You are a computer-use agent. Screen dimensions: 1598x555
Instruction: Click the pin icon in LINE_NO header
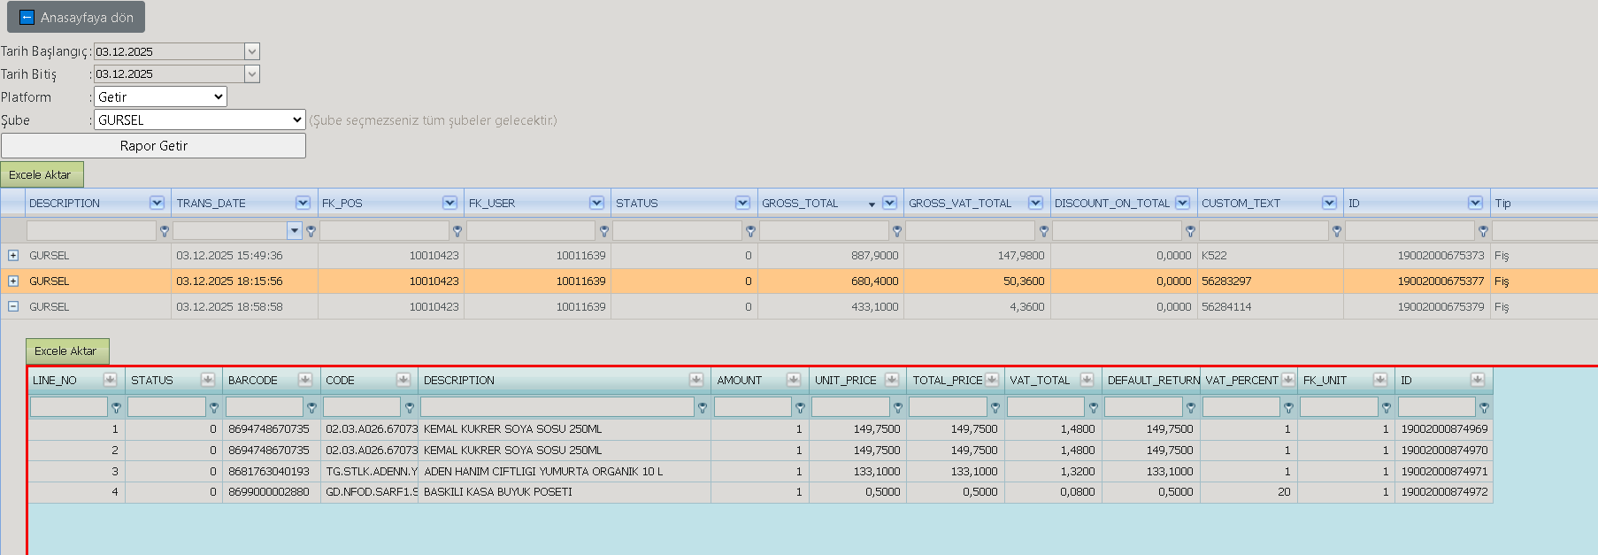tap(110, 380)
